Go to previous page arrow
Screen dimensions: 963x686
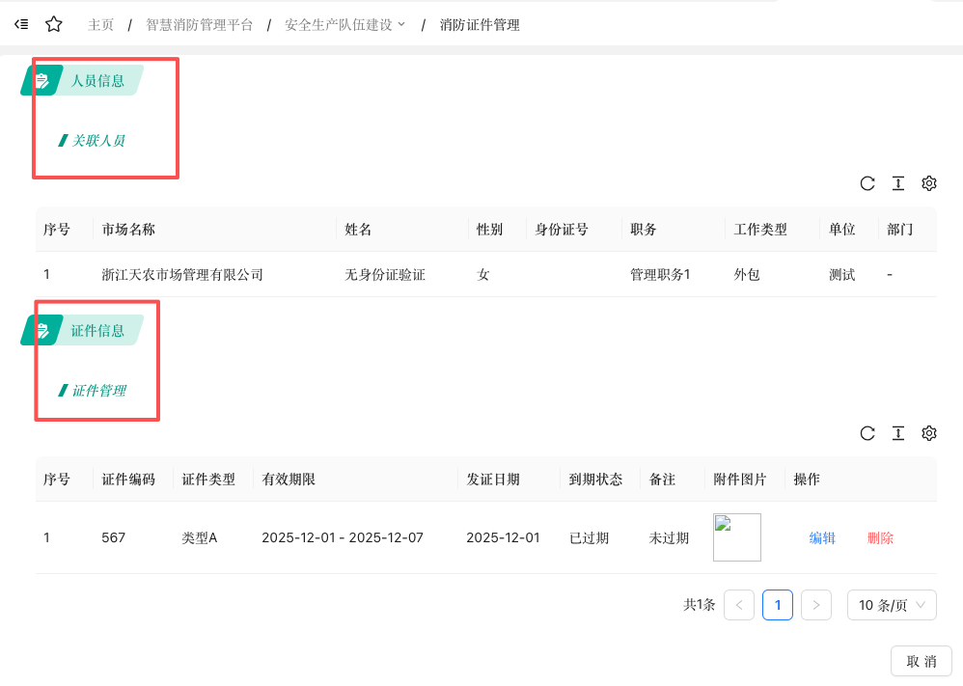pos(739,605)
